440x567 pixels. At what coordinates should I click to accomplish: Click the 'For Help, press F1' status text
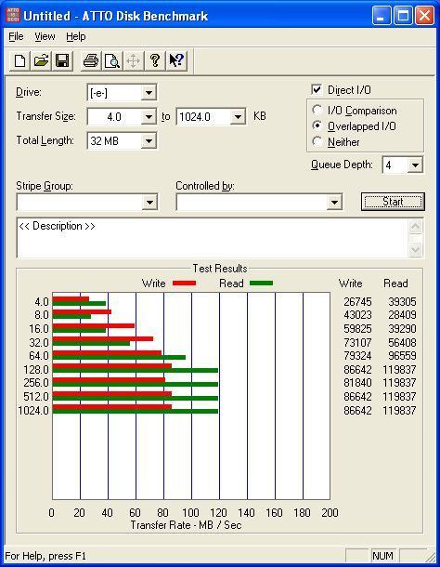[x=45, y=556]
